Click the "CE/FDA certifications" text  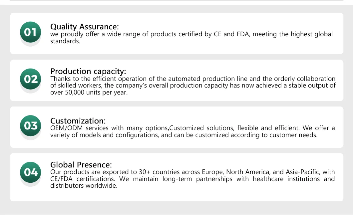click(81, 179)
